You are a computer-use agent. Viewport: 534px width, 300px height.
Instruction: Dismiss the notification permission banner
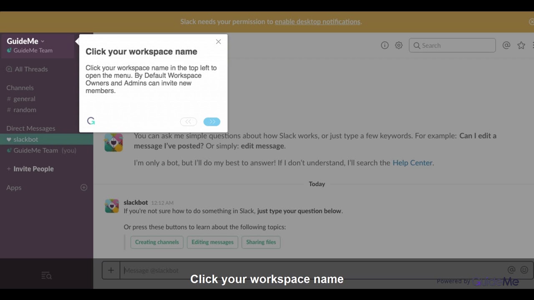point(531,22)
